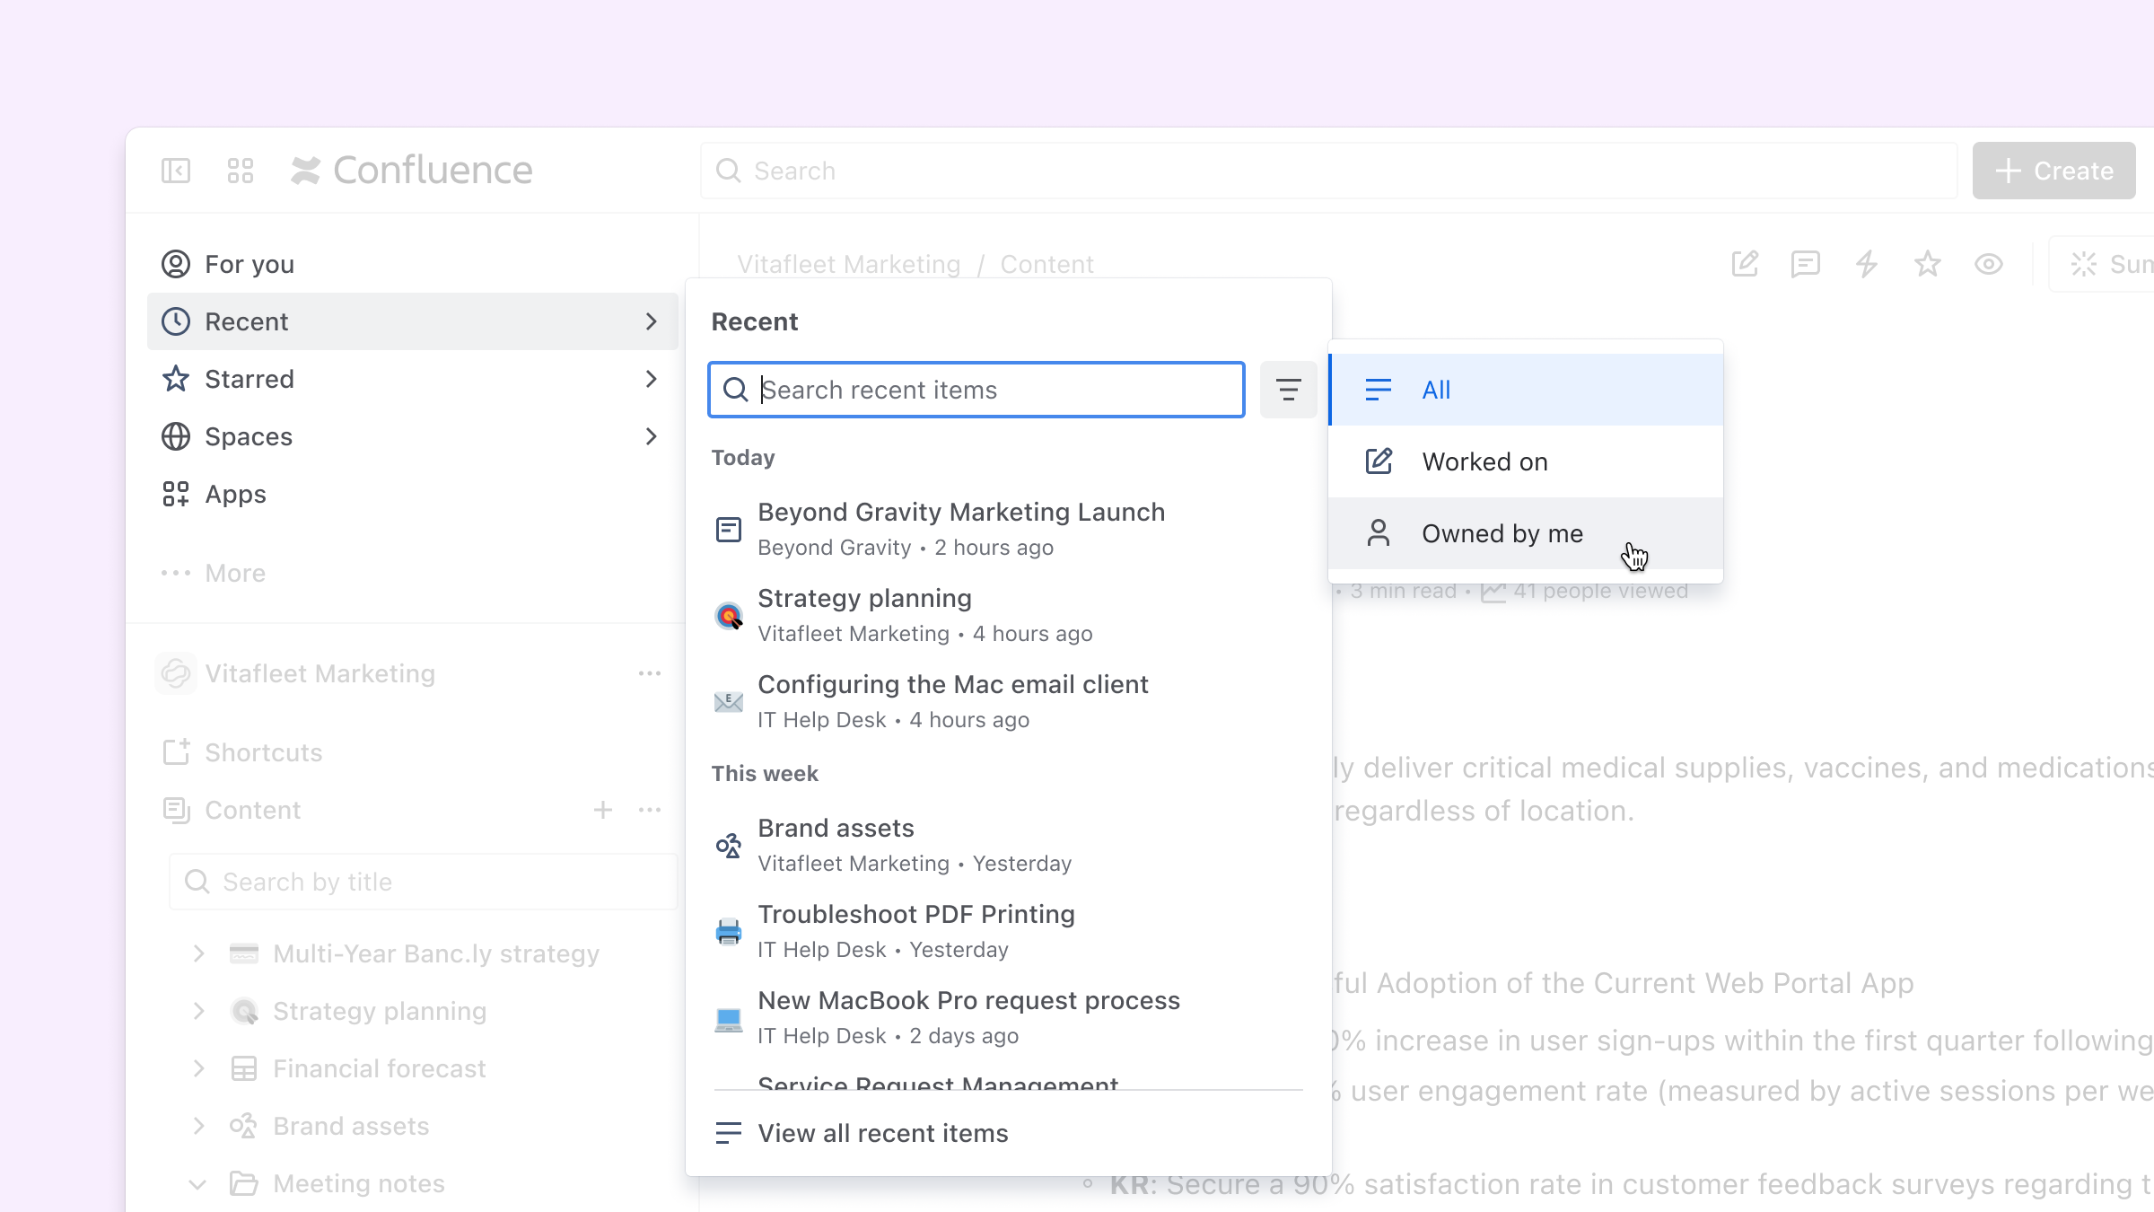Open the filter icon beside recent search
Viewport: 2154px width, 1212px height.
(x=1288, y=390)
